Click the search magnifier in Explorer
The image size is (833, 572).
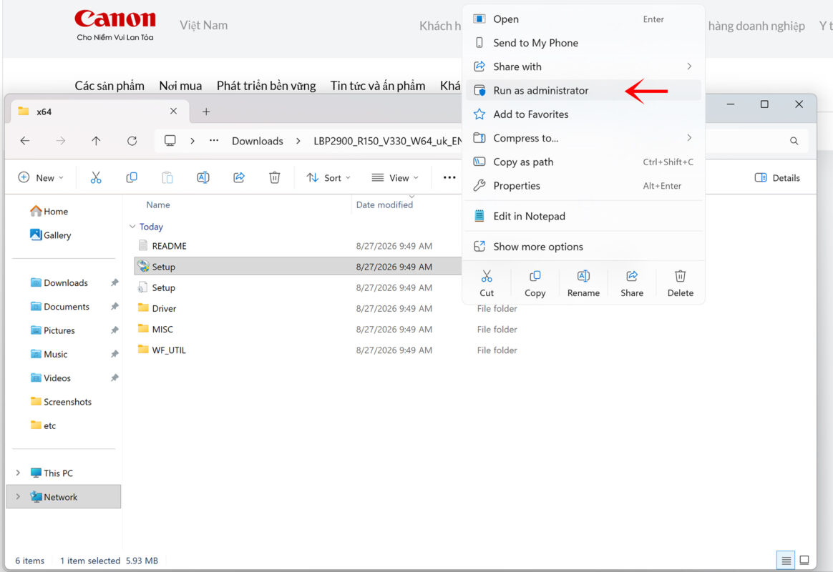[794, 141]
